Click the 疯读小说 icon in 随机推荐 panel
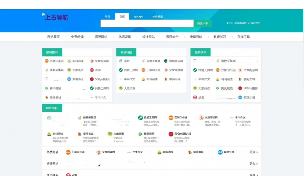 (69, 79)
